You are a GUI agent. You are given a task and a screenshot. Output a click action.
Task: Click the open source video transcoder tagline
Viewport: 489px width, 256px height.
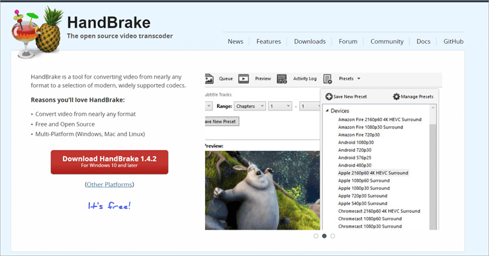click(120, 36)
